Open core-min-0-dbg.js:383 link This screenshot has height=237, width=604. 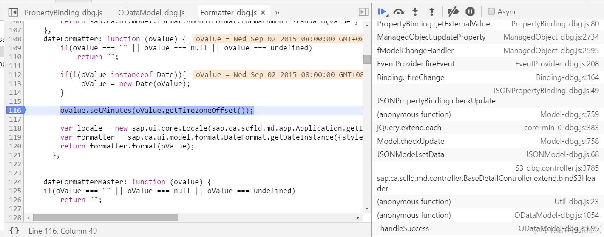[x=561, y=128]
